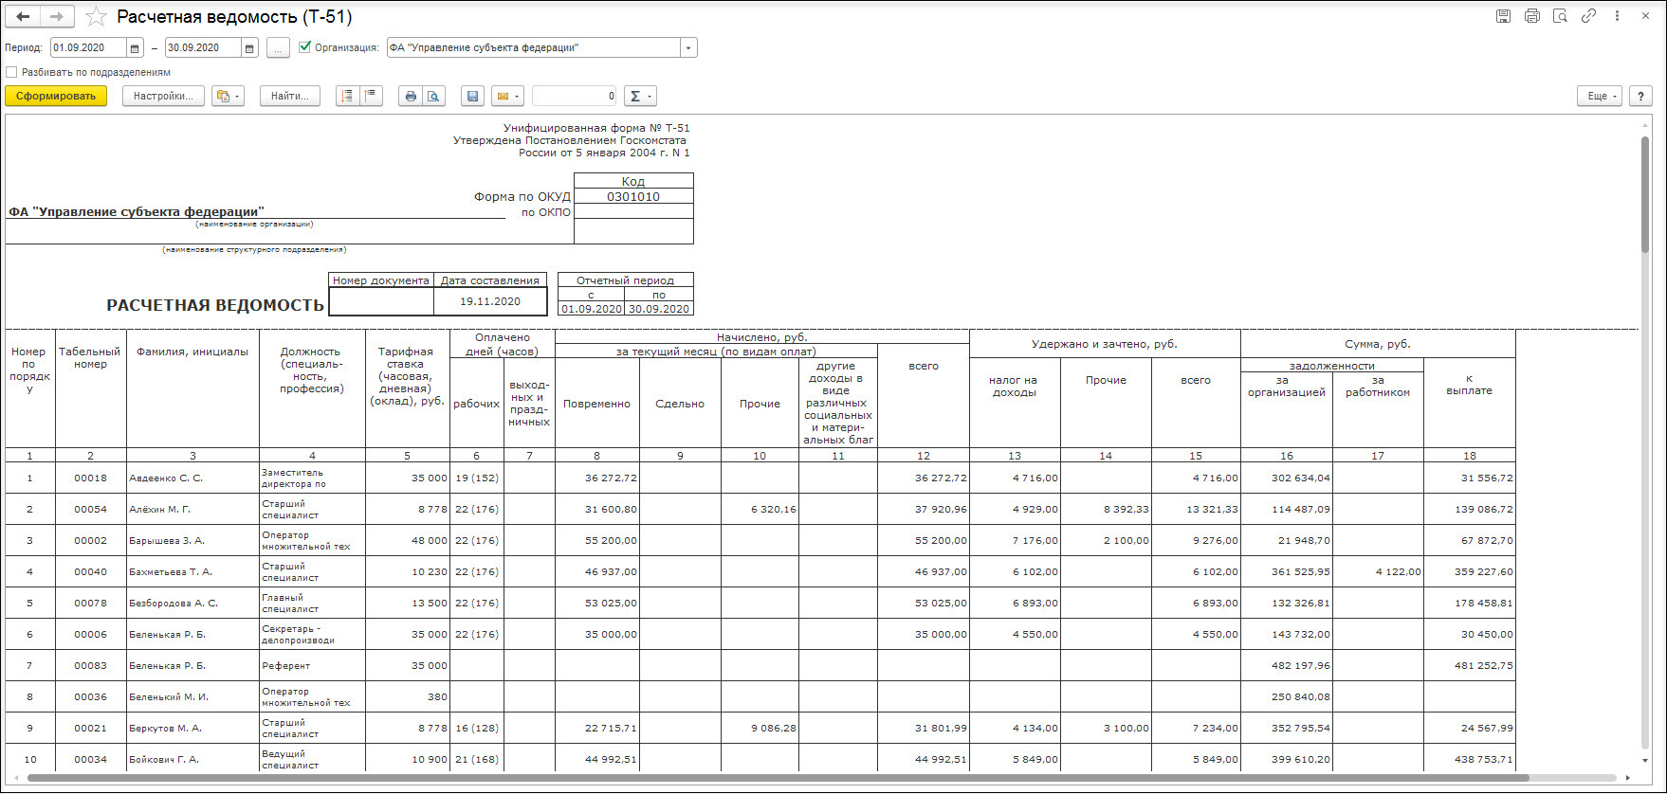
Task: Click the ОКУД code 0301010 cell
Action: [633, 196]
